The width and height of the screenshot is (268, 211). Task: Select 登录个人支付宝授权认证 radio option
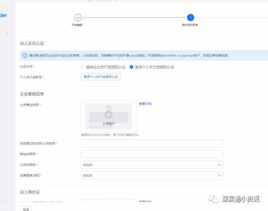[x=131, y=67]
